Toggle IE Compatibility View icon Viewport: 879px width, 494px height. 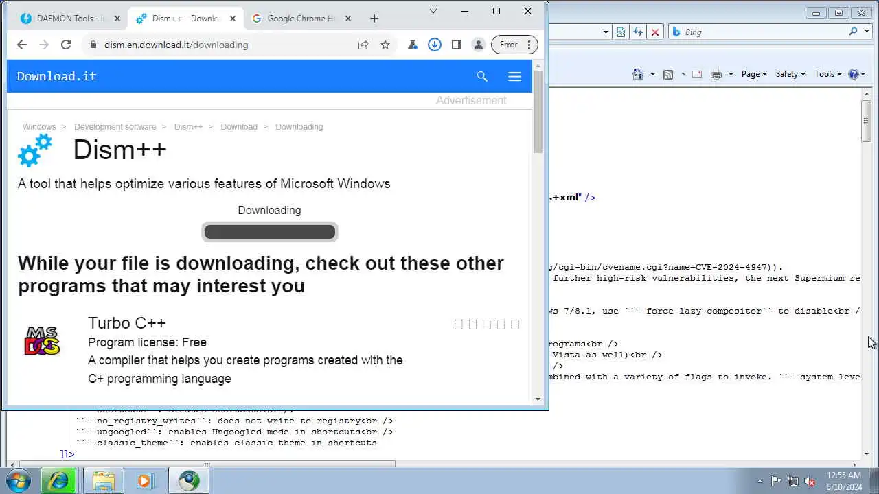tap(621, 32)
